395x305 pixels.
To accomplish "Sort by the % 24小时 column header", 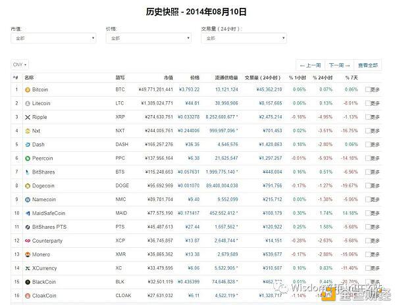I will coord(323,78).
